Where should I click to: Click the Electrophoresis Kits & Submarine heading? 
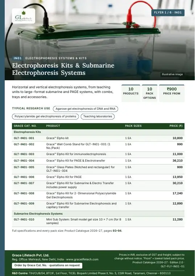(63, 69)
